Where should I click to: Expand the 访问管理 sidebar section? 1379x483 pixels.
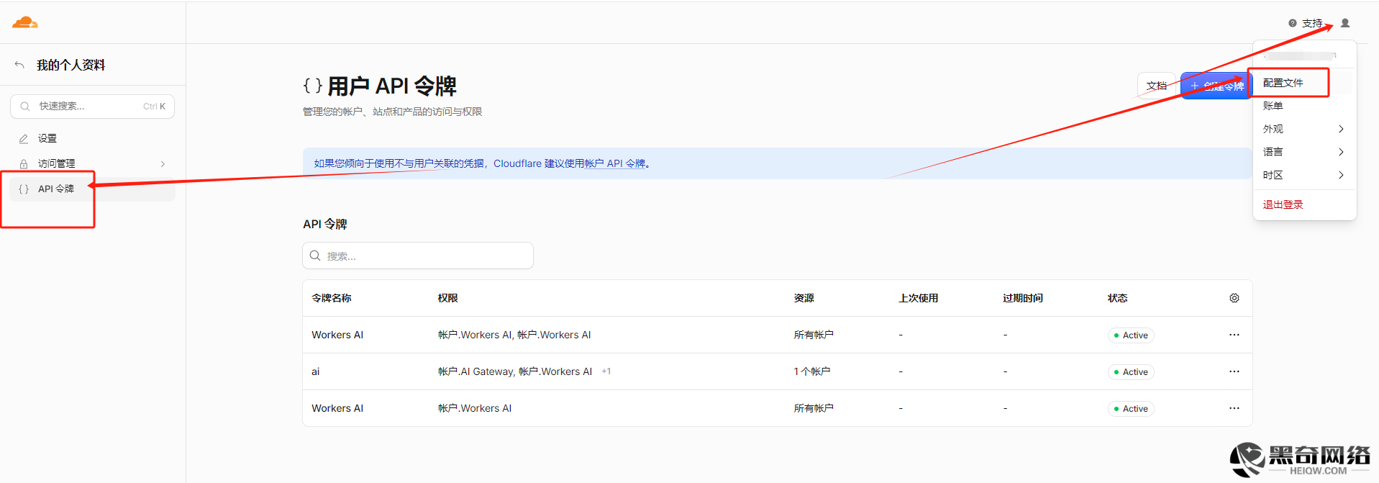tap(163, 164)
